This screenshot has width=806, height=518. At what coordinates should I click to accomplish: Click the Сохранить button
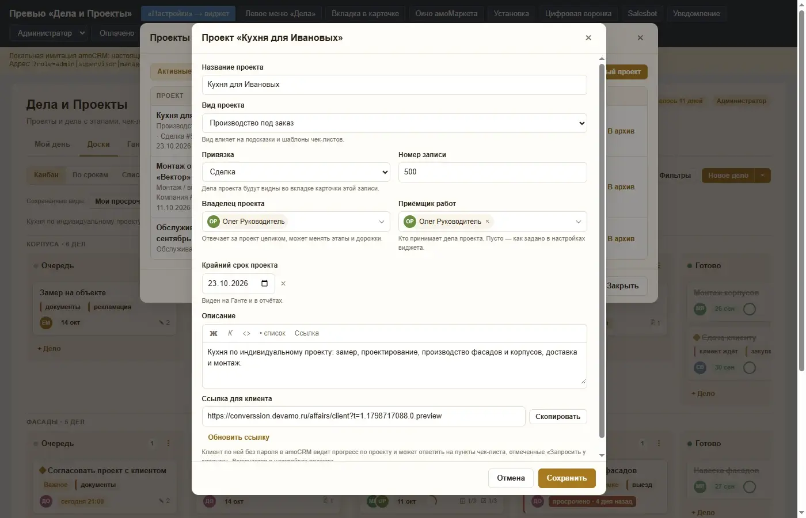[x=567, y=478]
